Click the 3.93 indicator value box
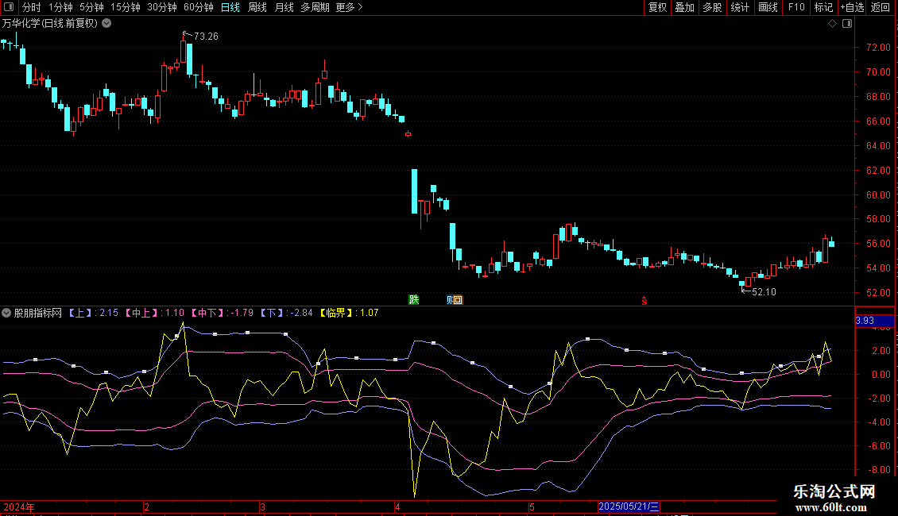Image resolution: width=898 pixels, height=516 pixels. pos(874,321)
